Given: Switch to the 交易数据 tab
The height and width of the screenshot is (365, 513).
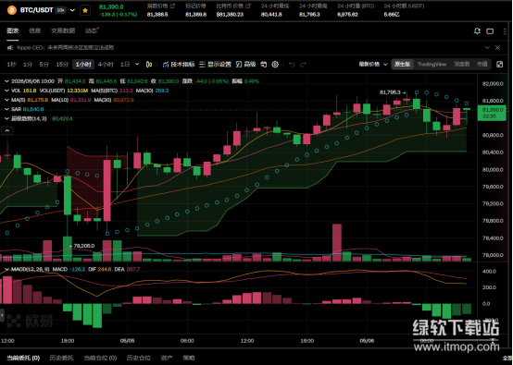Looking at the screenshot, I should pyautogui.click(x=63, y=30).
